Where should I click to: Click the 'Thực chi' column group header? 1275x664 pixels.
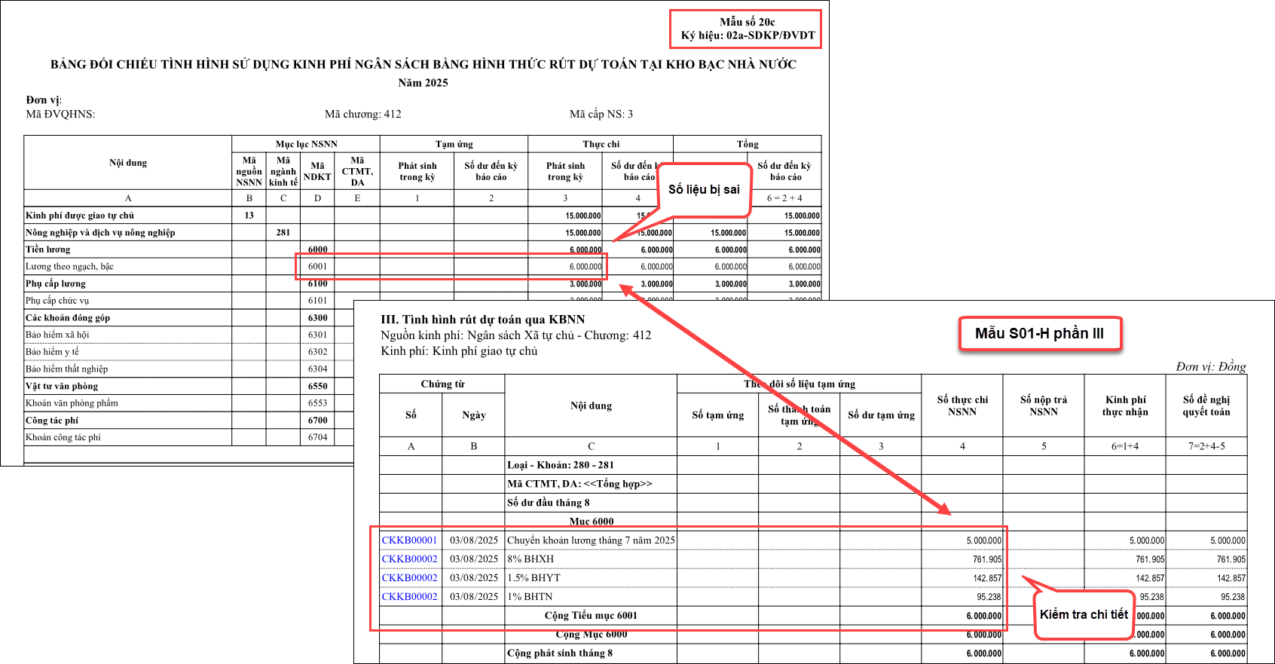(601, 144)
